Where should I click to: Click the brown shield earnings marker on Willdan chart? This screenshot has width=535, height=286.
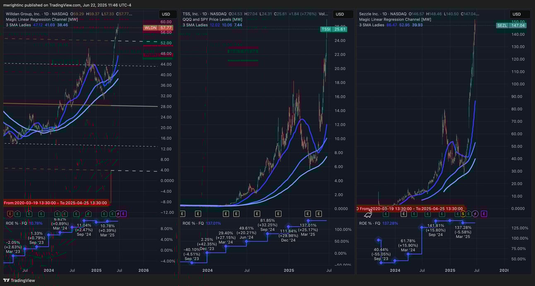point(10,214)
